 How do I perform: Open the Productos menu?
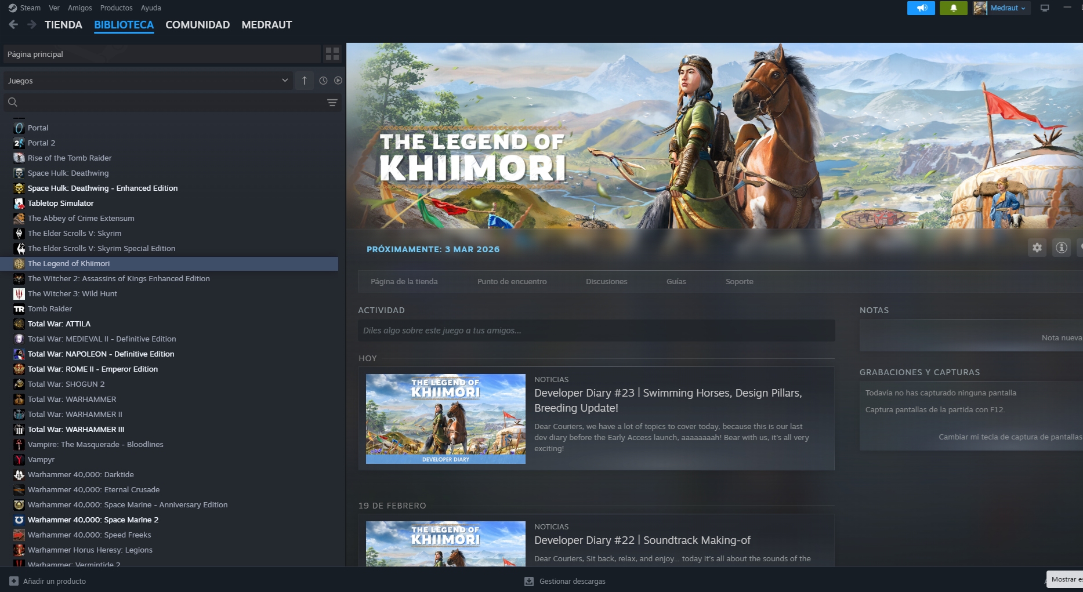pos(116,8)
